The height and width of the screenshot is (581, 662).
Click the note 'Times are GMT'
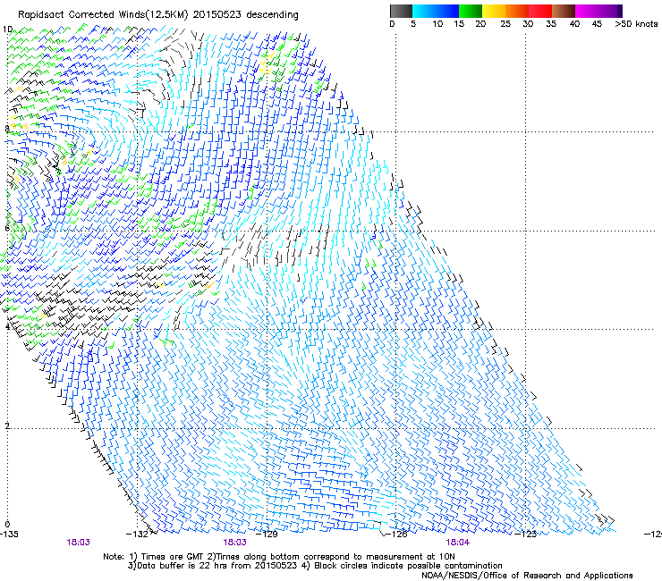(x=172, y=557)
